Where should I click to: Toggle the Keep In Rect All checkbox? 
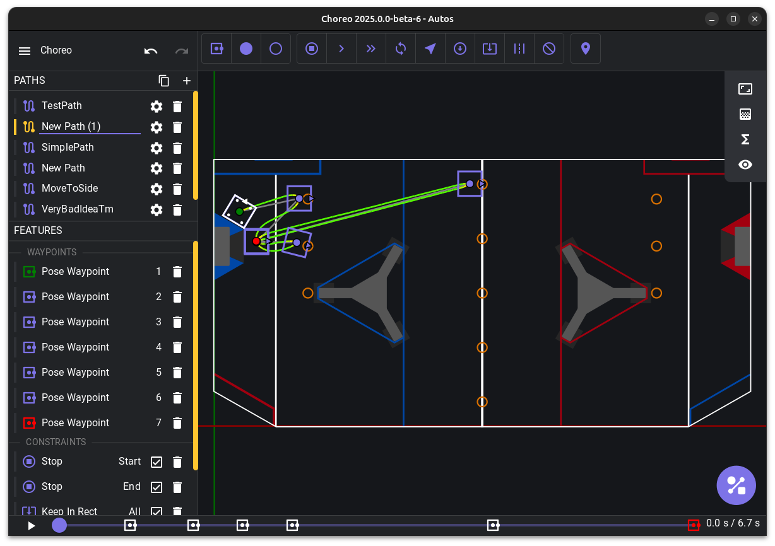point(156,512)
